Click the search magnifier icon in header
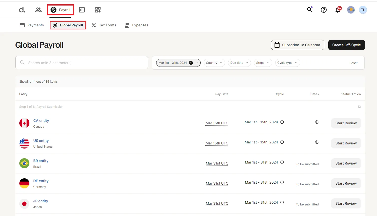The width and height of the screenshot is (377, 216). [x=309, y=10]
